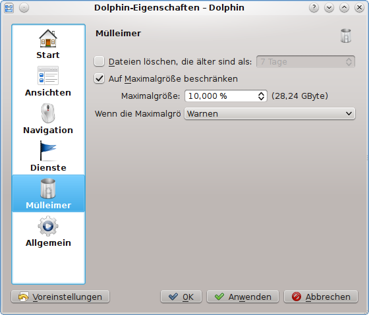The image size is (369, 315).
Task: Click the 'Wenn die Maximalgrö' label
Action: (138, 114)
